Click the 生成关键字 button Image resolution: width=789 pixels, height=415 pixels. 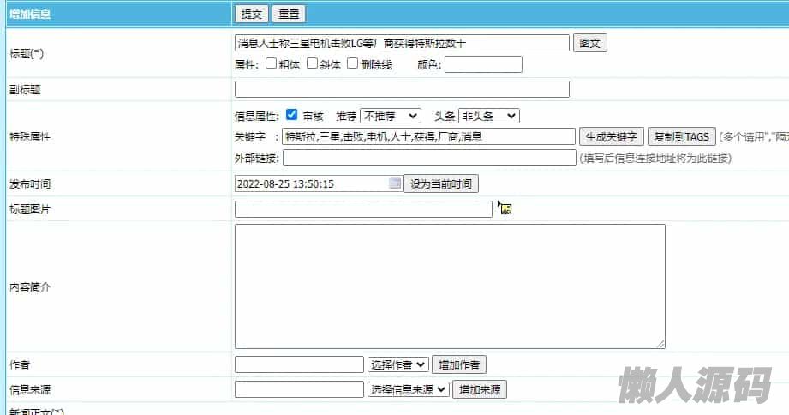[x=612, y=136]
